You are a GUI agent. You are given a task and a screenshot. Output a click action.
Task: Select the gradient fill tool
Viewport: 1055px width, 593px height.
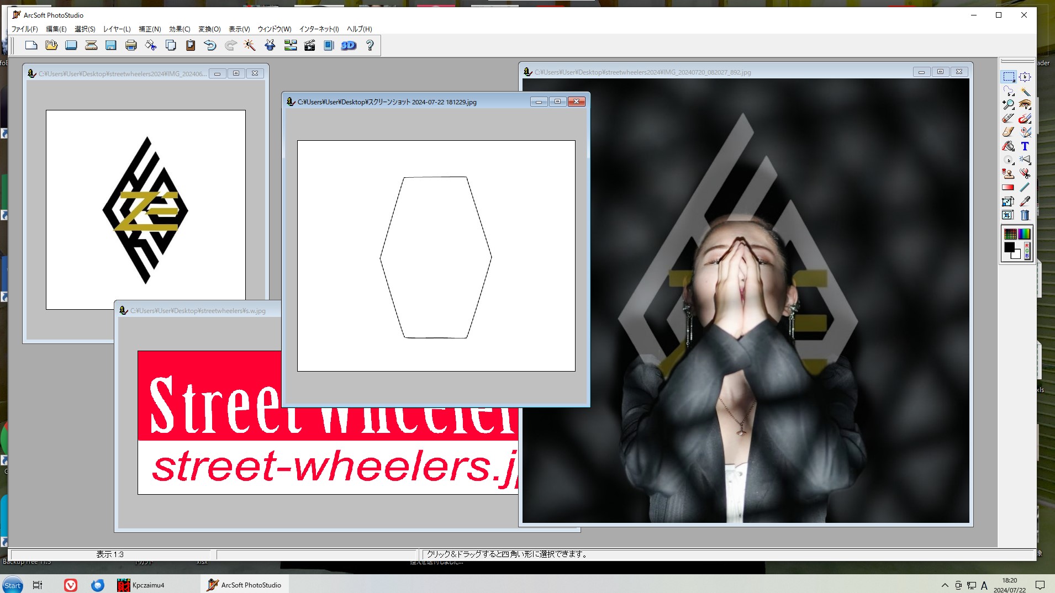click(x=1009, y=187)
